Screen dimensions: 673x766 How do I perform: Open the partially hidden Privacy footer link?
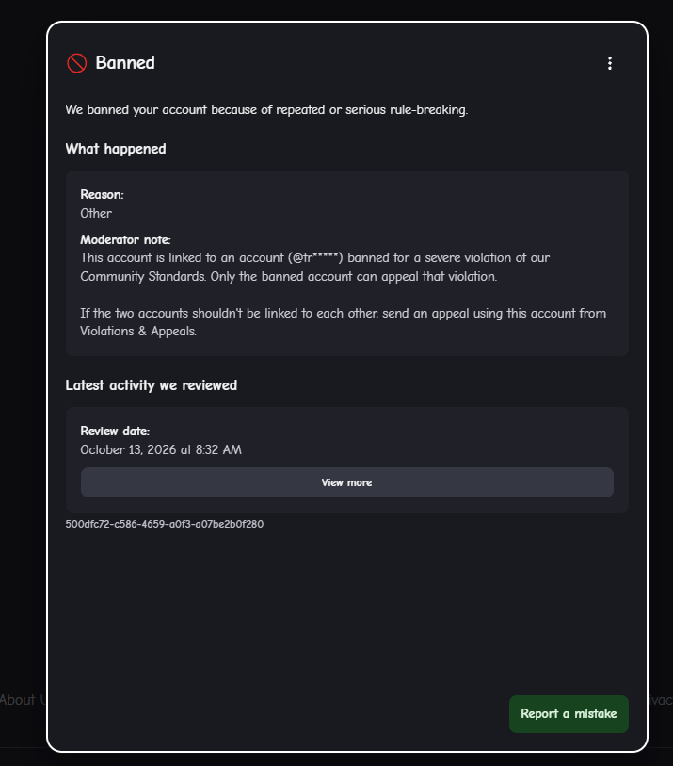pos(661,699)
